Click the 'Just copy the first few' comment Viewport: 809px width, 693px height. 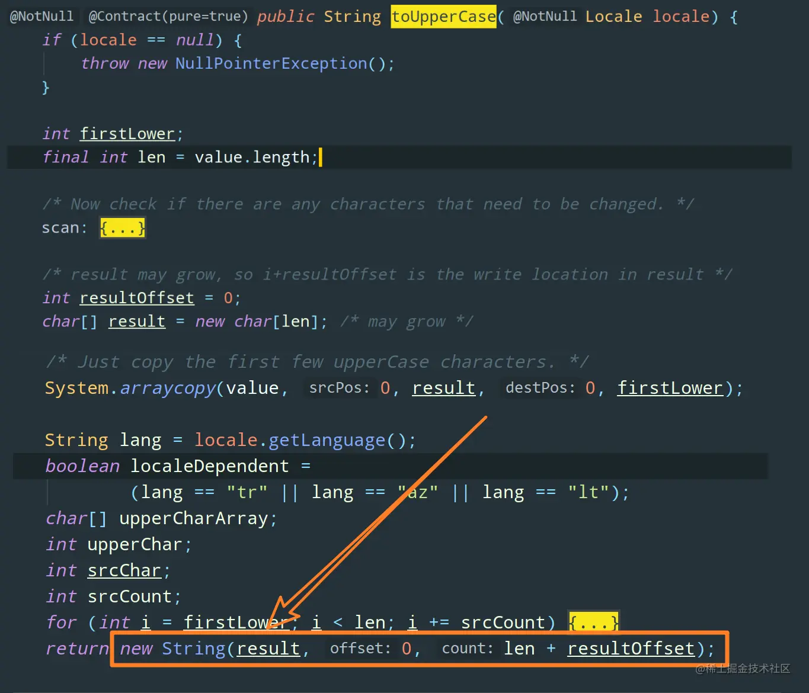[317, 362]
